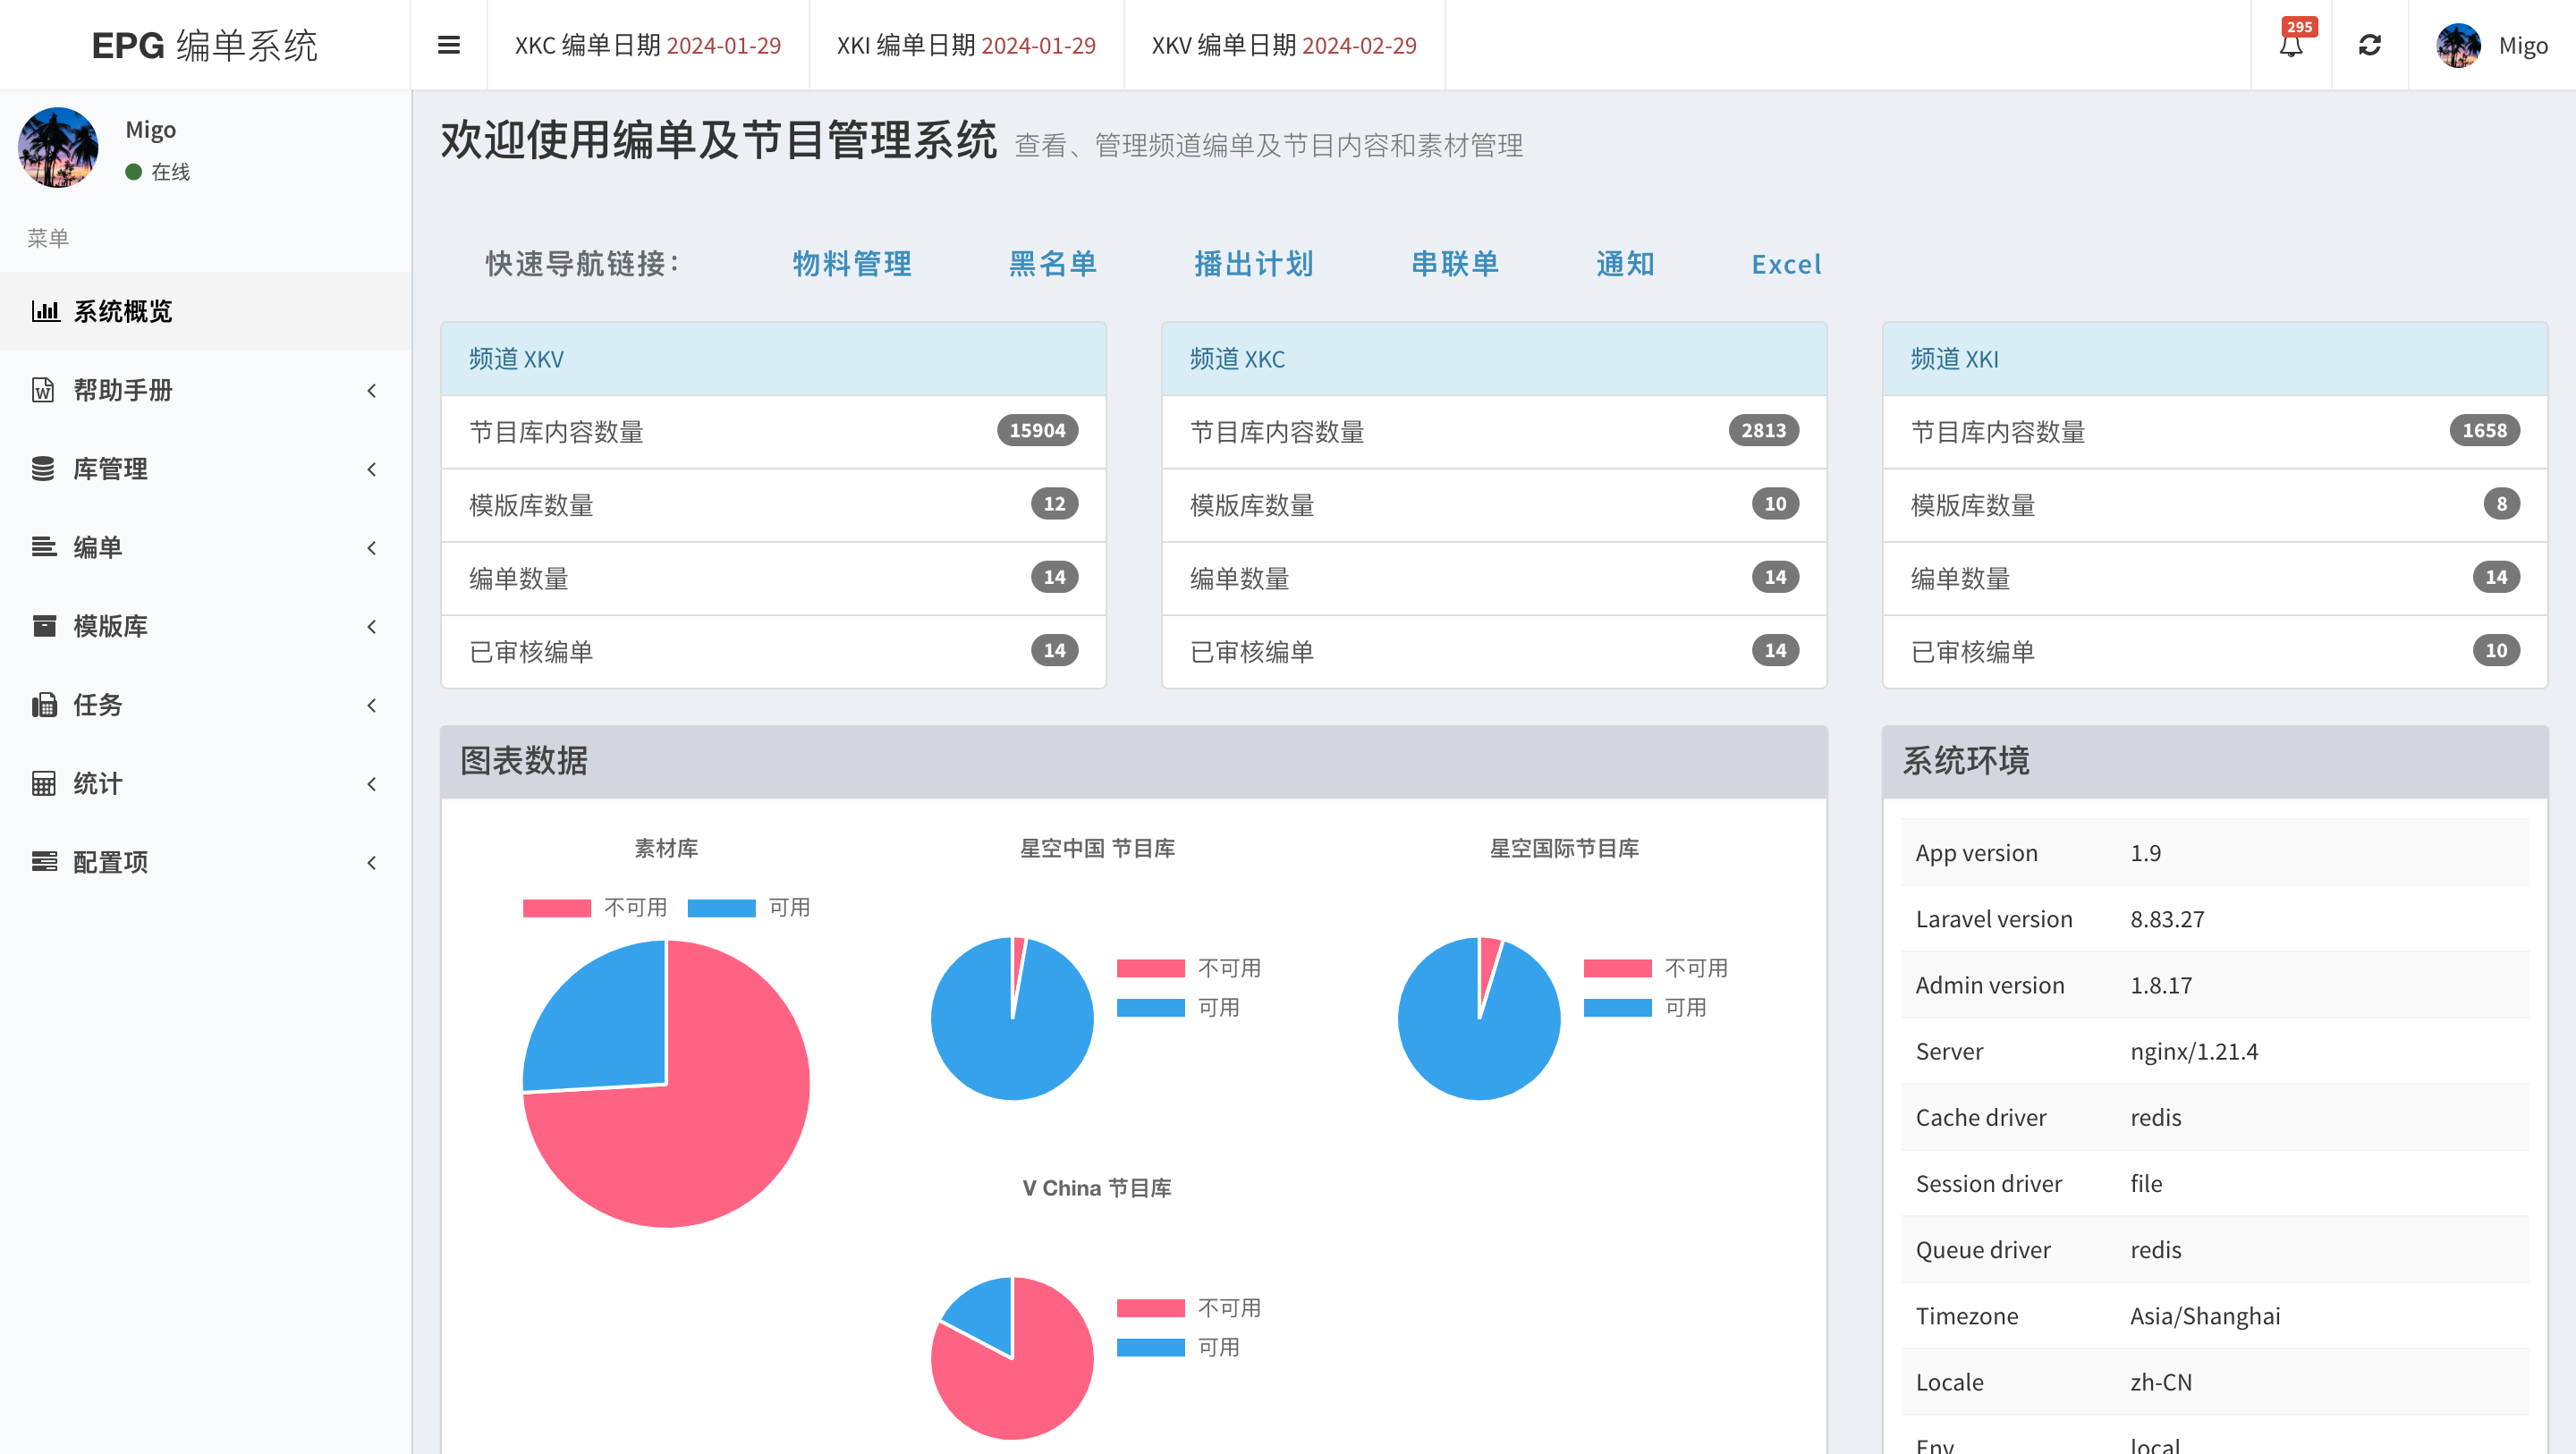Screen dimensions: 2576x1454
Task: Select XKC 编单日期 2024-01-29 header item
Action: (x=647, y=45)
